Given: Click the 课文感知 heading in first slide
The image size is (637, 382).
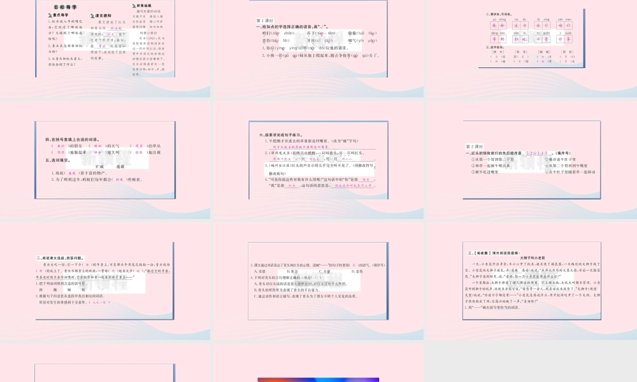Looking at the screenshot, I should pos(101,16).
